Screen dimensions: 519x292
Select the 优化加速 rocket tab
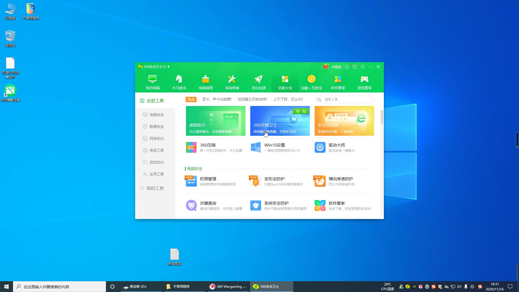click(258, 82)
